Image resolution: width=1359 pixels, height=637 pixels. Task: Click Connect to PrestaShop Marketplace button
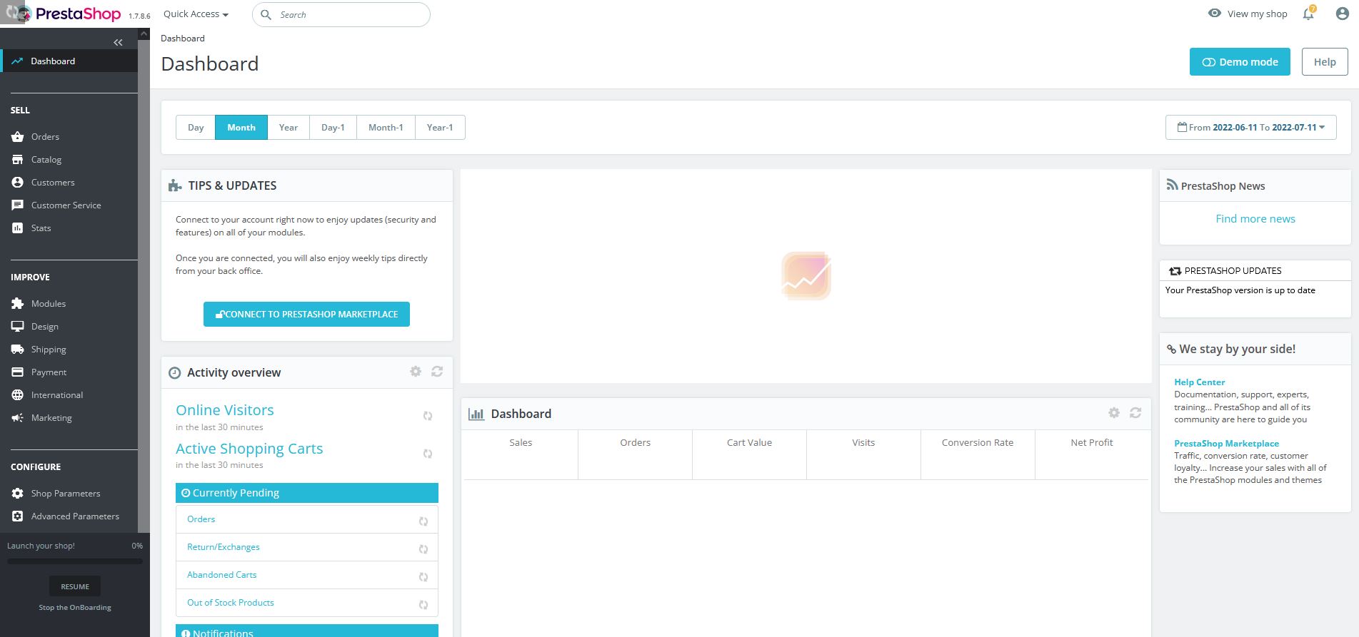coord(306,315)
